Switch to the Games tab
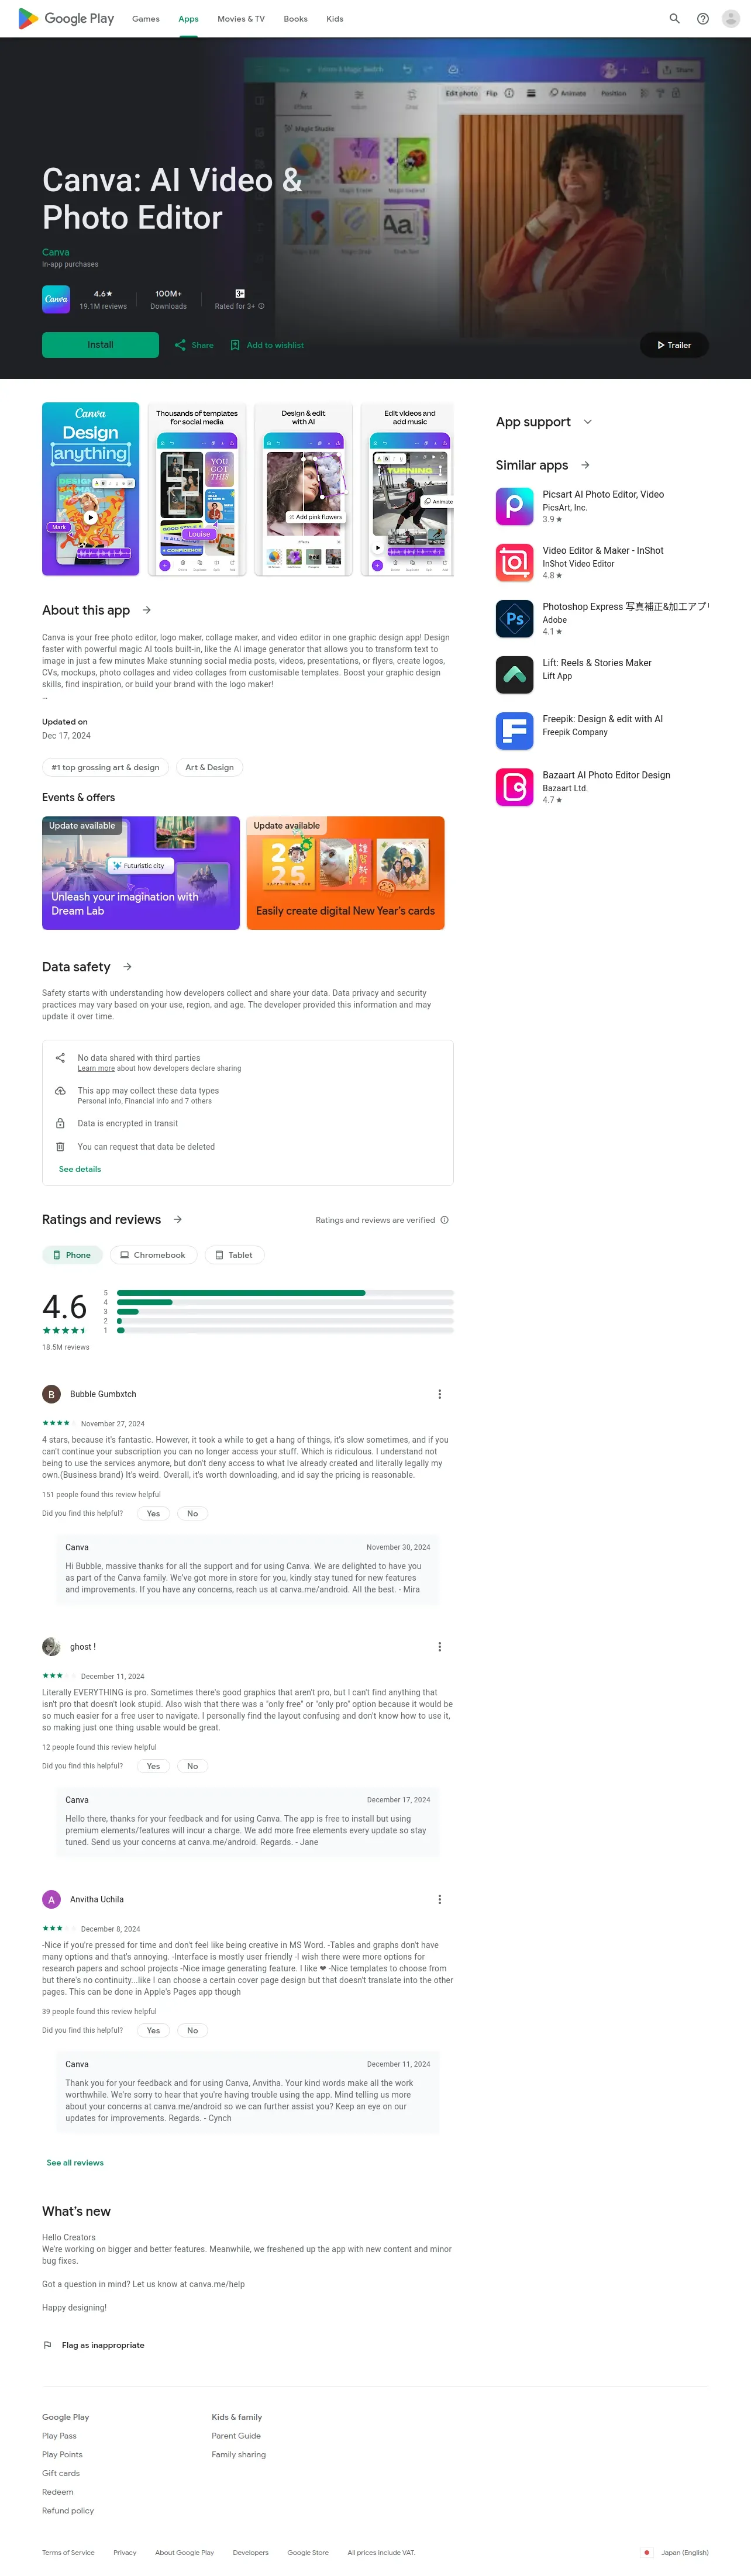This screenshot has width=751, height=2576. tap(146, 19)
